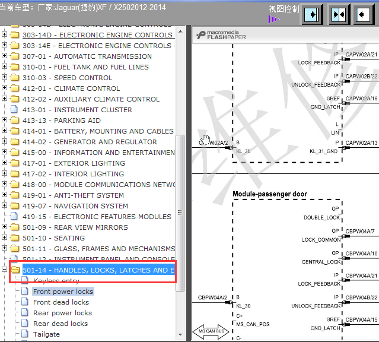Click the CAPW02B/22 connector label

[x=361, y=77]
